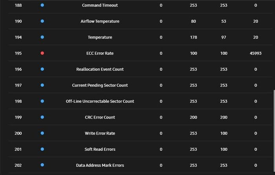Click the blue status dot for Command Timeout

tap(42, 5)
